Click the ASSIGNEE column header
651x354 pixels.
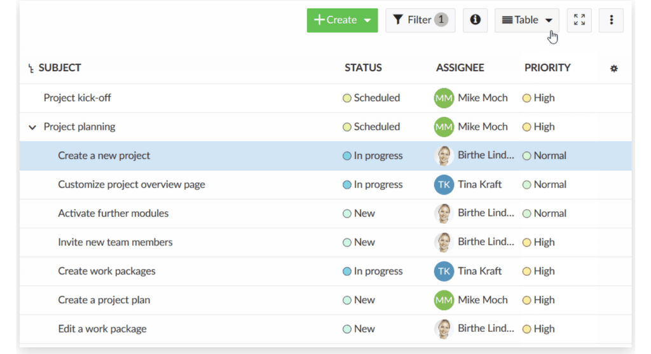(460, 67)
